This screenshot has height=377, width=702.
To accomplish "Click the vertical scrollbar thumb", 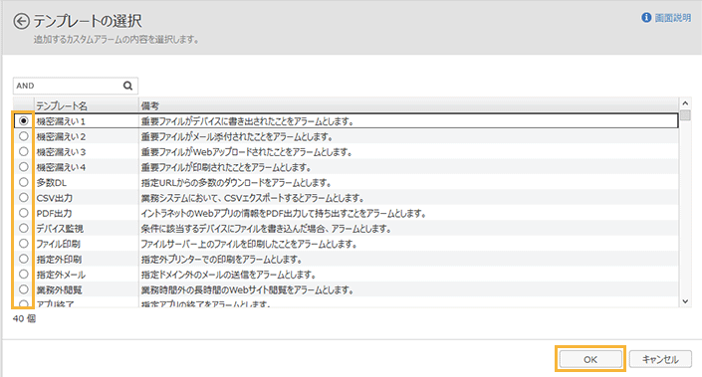I will 685,115.
